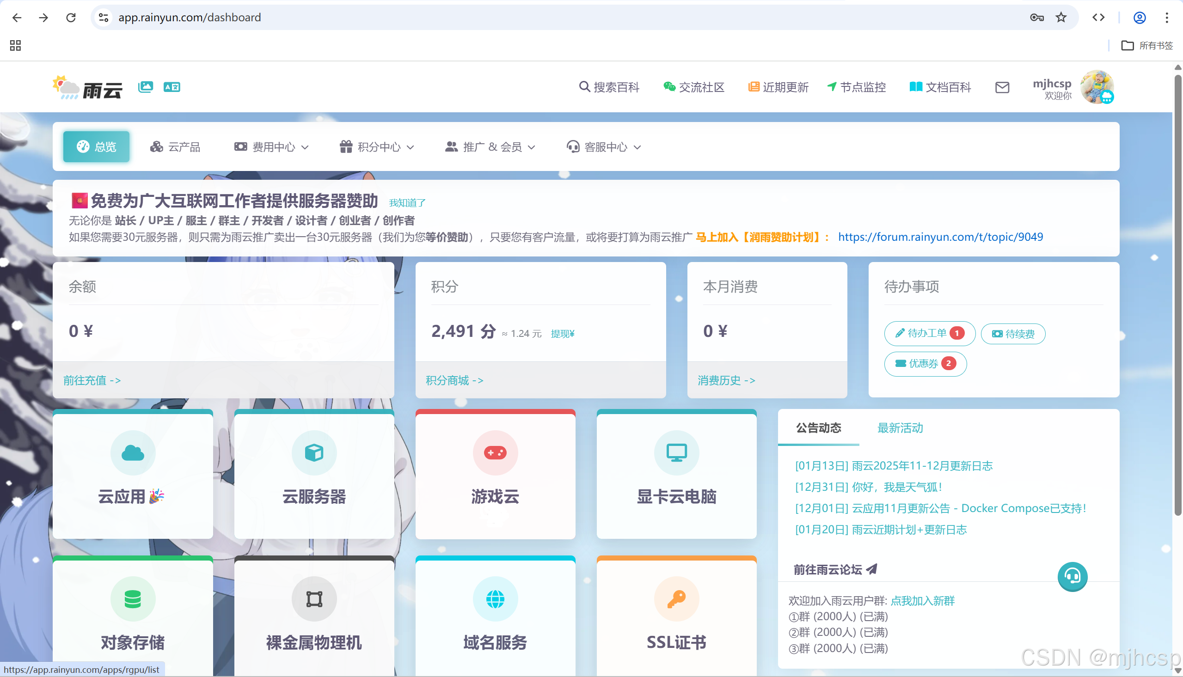Dismiss the banner with 我知道了 link
The image size is (1183, 677).
click(407, 203)
